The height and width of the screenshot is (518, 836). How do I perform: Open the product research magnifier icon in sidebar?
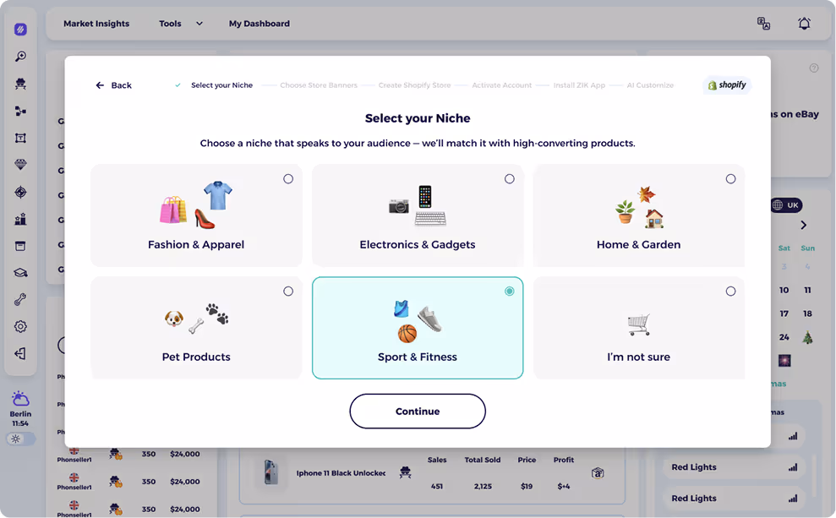(20, 56)
